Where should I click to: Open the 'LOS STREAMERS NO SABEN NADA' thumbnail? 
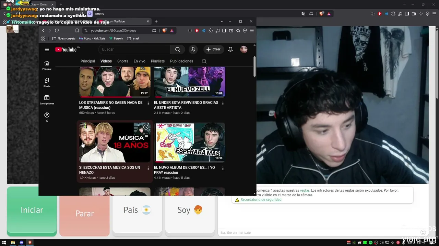[x=115, y=82]
